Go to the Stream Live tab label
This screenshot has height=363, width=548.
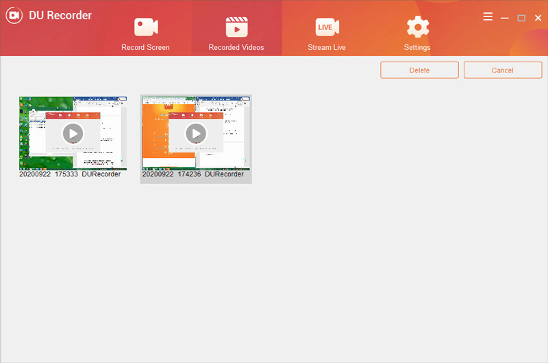coord(327,48)
